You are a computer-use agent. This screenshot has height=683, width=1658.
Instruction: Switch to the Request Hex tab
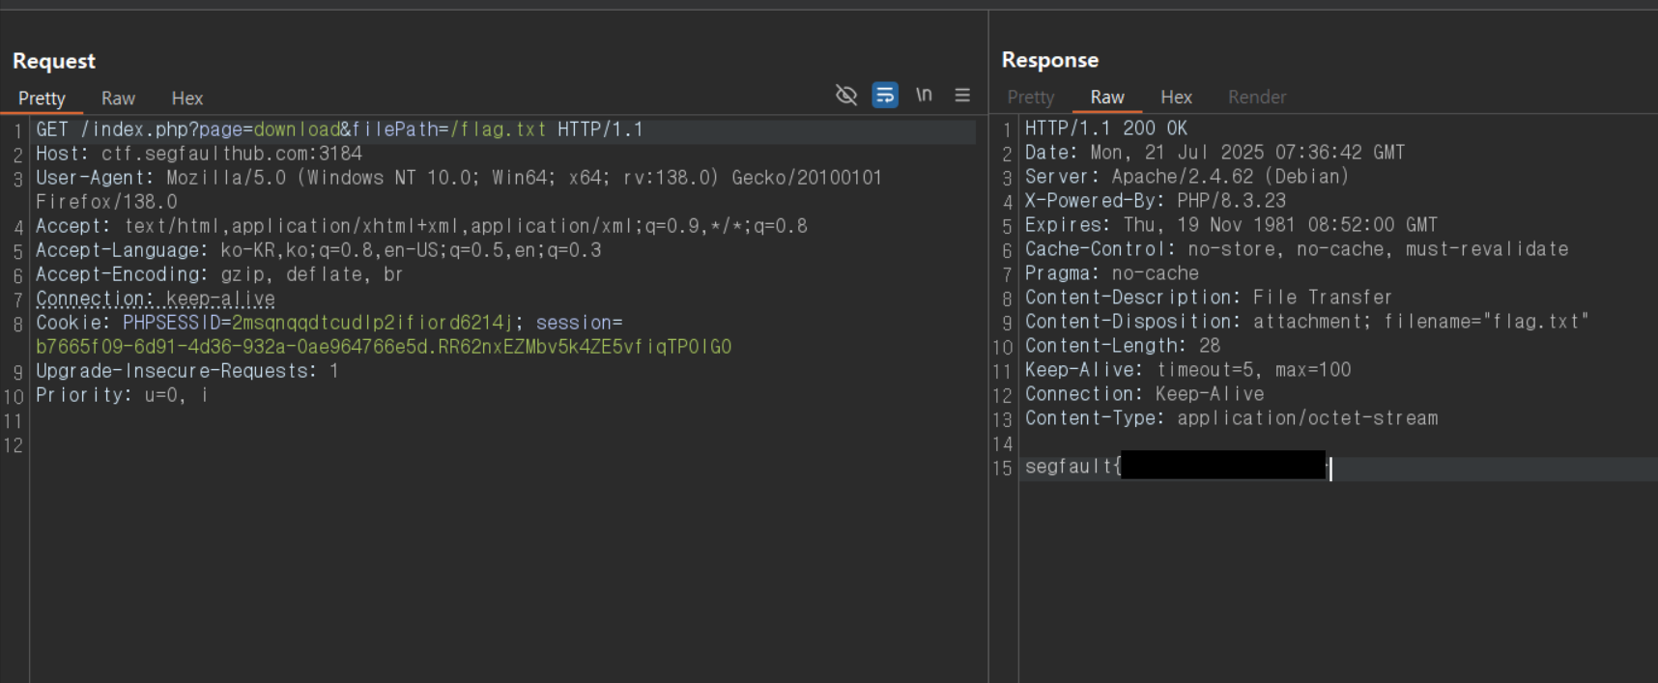[x=187, y=99]
